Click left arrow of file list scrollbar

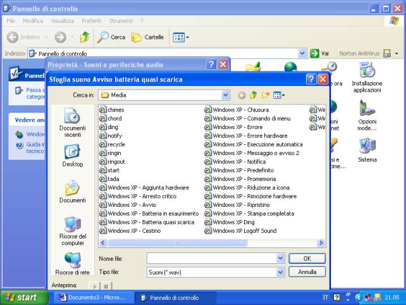[x=103, y=243]
